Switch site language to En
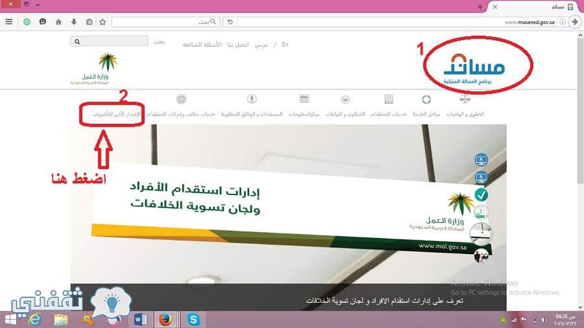This screenshot has width=584, height=328. point(286,45)
